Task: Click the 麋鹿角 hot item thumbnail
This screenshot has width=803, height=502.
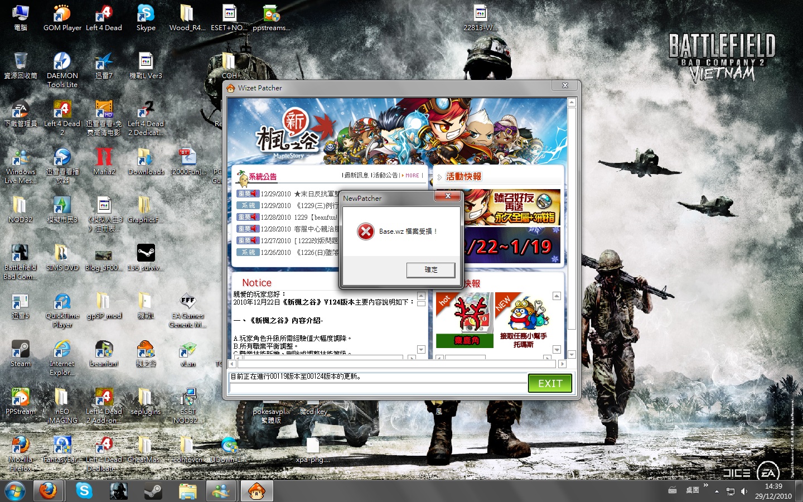Action: (465, 320)
